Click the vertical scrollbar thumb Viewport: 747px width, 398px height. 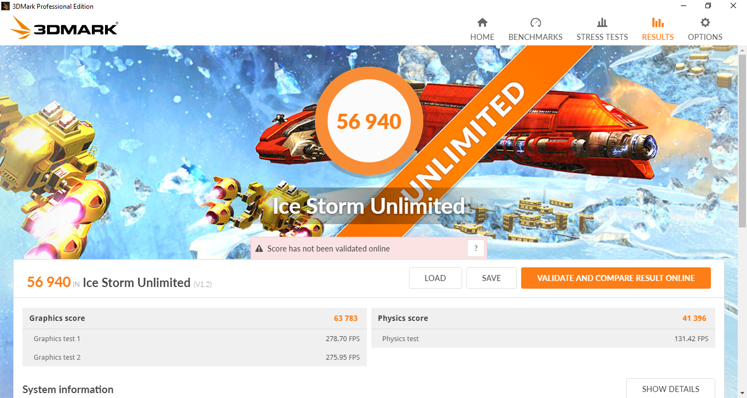[742, 139]
